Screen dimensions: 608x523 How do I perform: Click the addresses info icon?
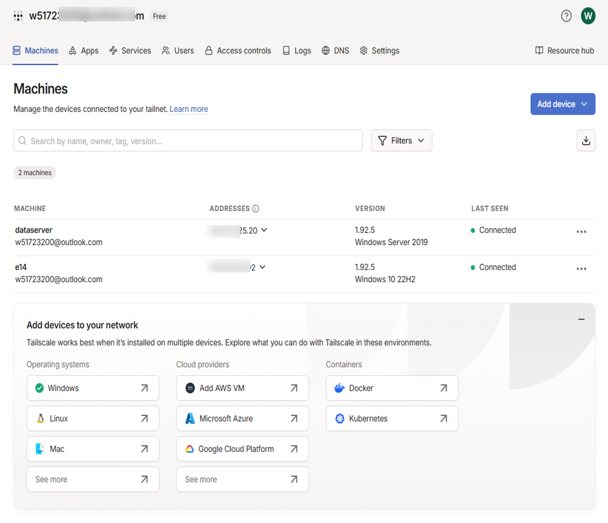point(255,209)
